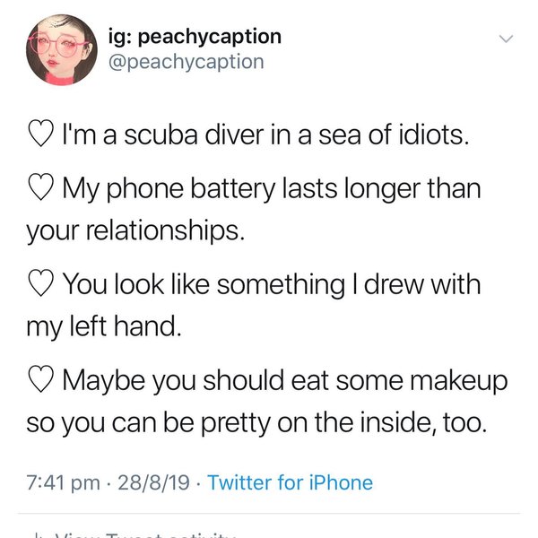Click the tweet options chevron arrow
538x538 pixels.
click(506, 39)
